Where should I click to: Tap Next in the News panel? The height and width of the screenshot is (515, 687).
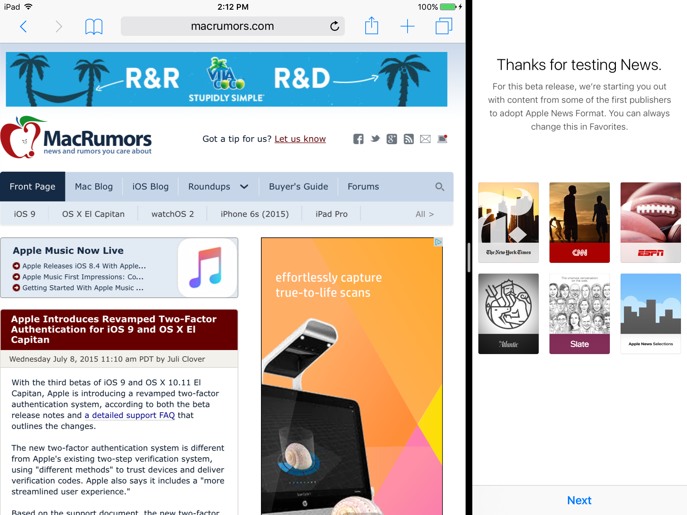click(x=579, y=500)
